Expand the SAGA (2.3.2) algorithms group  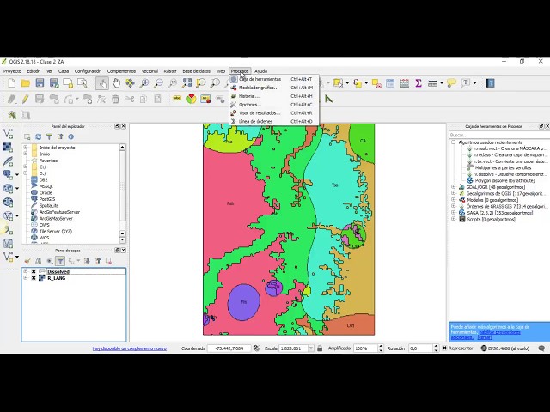pos(454,212)
